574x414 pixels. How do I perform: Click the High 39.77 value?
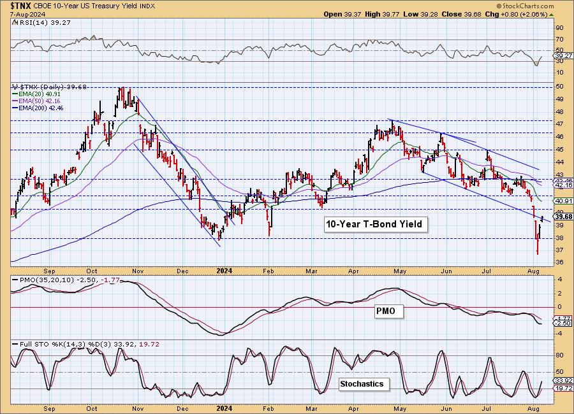[x=382, y=14]
